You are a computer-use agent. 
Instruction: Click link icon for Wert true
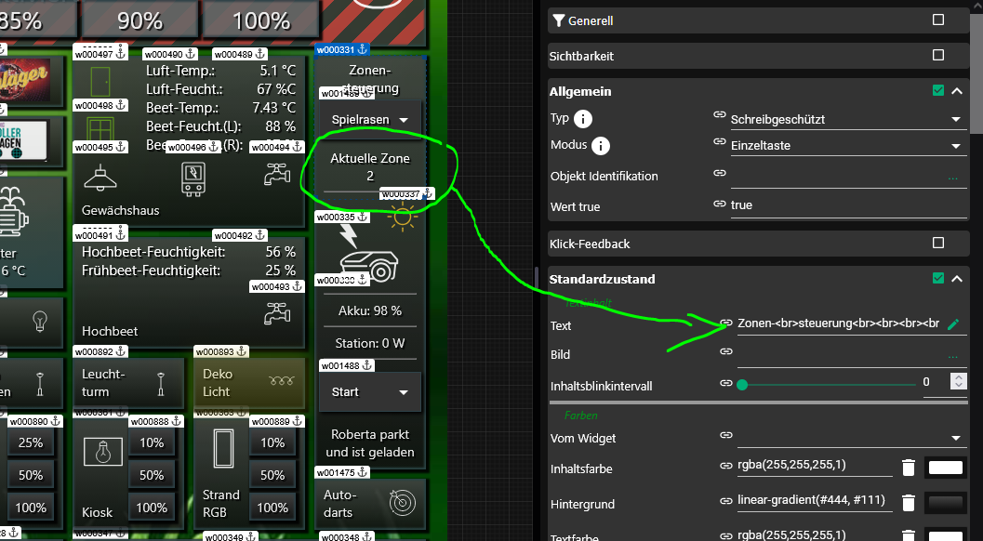pyautogui.click(x=720, y=204)
